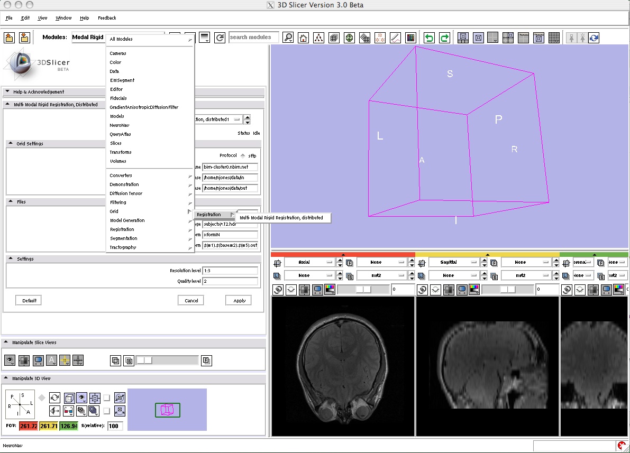Viewport: 630px width, 453px height.
Task: Open the File menu
Action: (9, 18)
